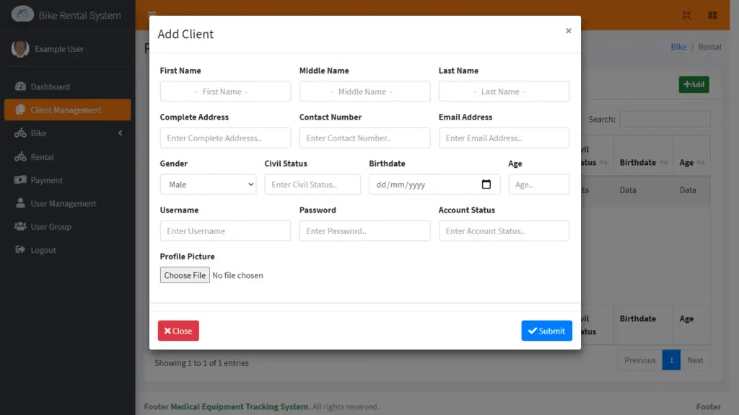Open the Gender dropdown
The image size is (739, 415).
[208, 184]
